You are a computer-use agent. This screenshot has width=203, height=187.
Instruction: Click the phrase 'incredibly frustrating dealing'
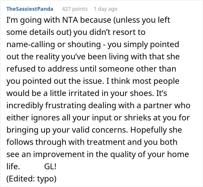tap(61, 106)
